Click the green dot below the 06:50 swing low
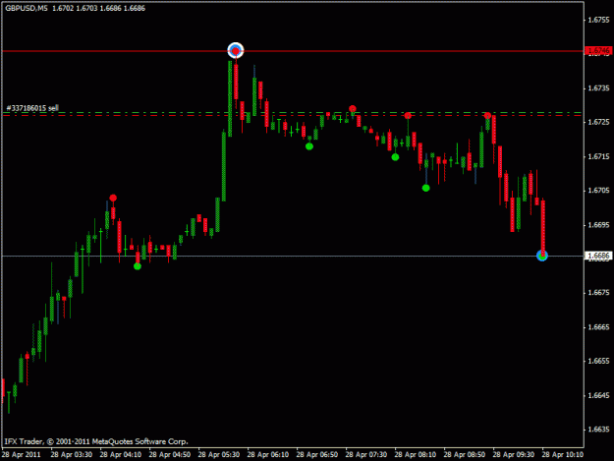This screenshot has height=461, width=614. [309, 146]
